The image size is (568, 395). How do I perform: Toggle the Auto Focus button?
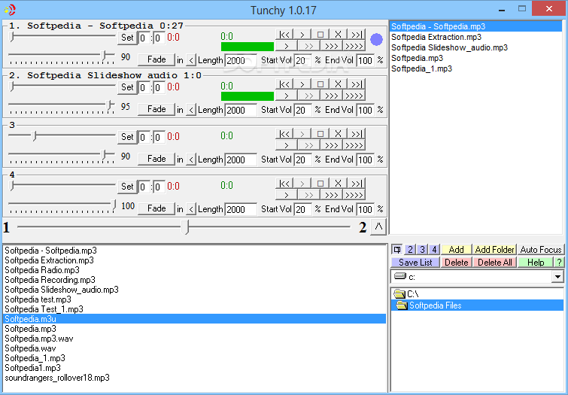[540, 249]
